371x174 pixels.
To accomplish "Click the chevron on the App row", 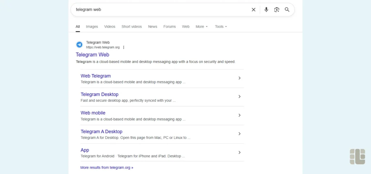I will 239,152.
